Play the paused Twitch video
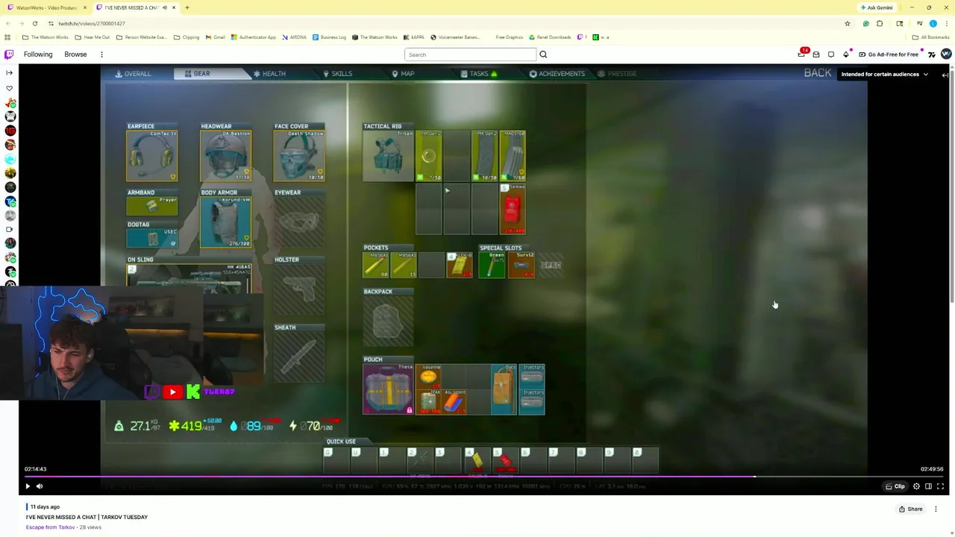The image size is (955, 537). pyautogui.click(x=28, y=486)
